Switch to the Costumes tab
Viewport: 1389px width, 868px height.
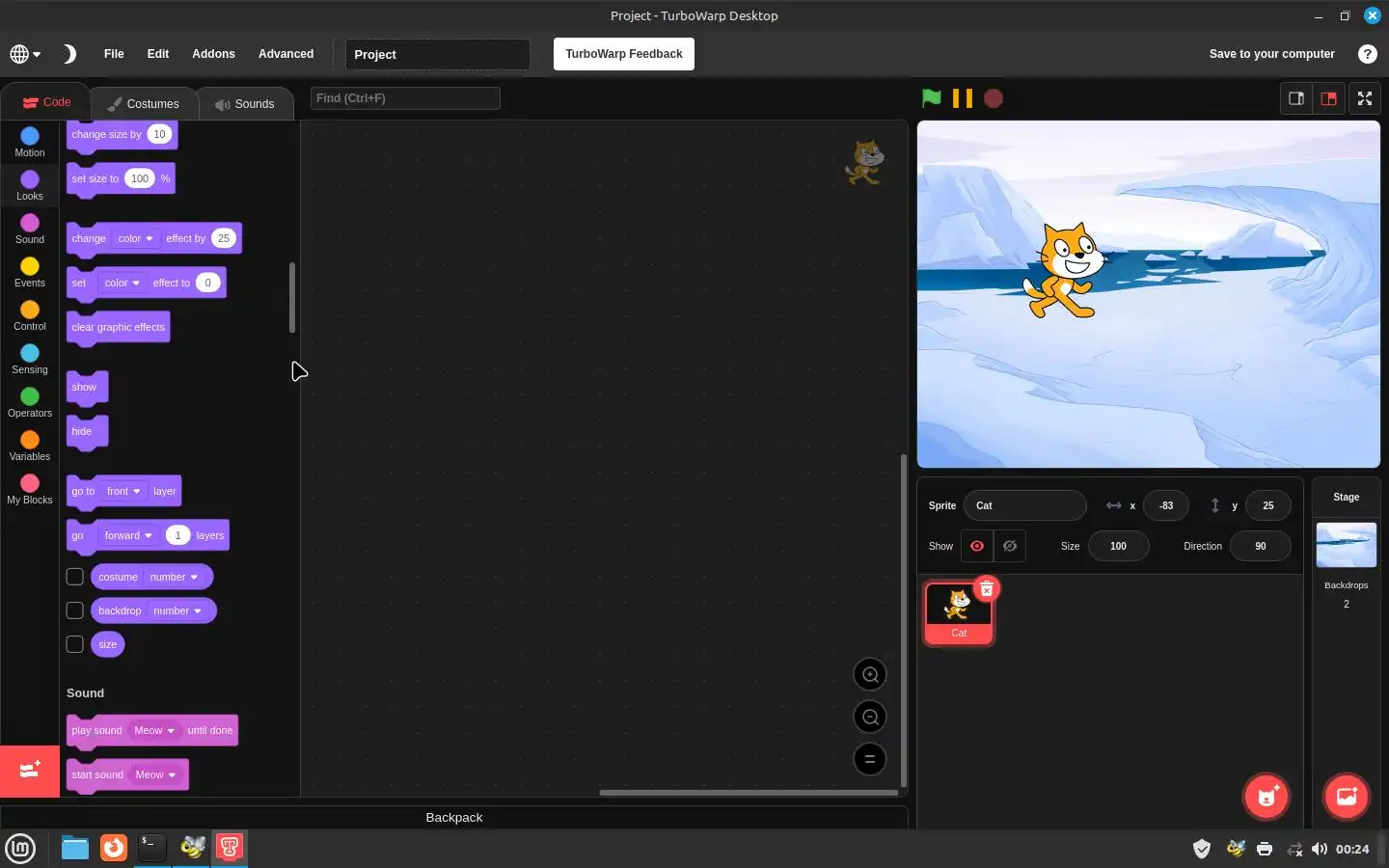[144, 103]
